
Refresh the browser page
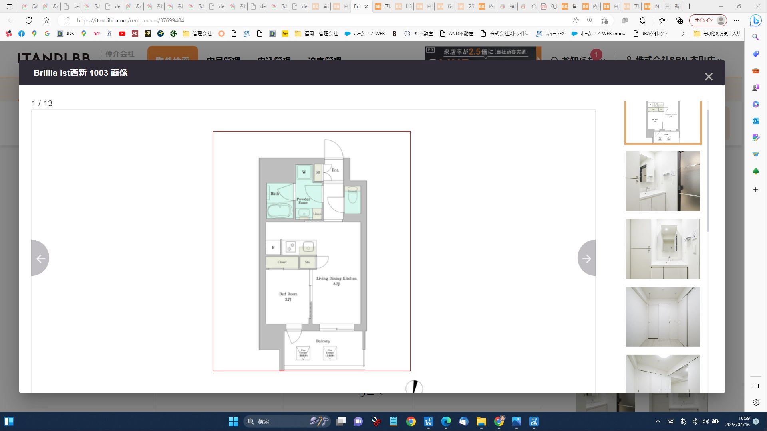pyautogui.click(x=29, y=20)
